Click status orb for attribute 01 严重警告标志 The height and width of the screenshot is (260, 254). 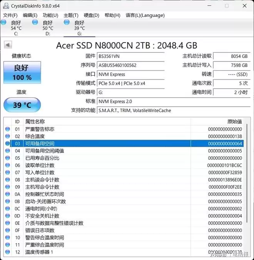click(x=7, y=129)
